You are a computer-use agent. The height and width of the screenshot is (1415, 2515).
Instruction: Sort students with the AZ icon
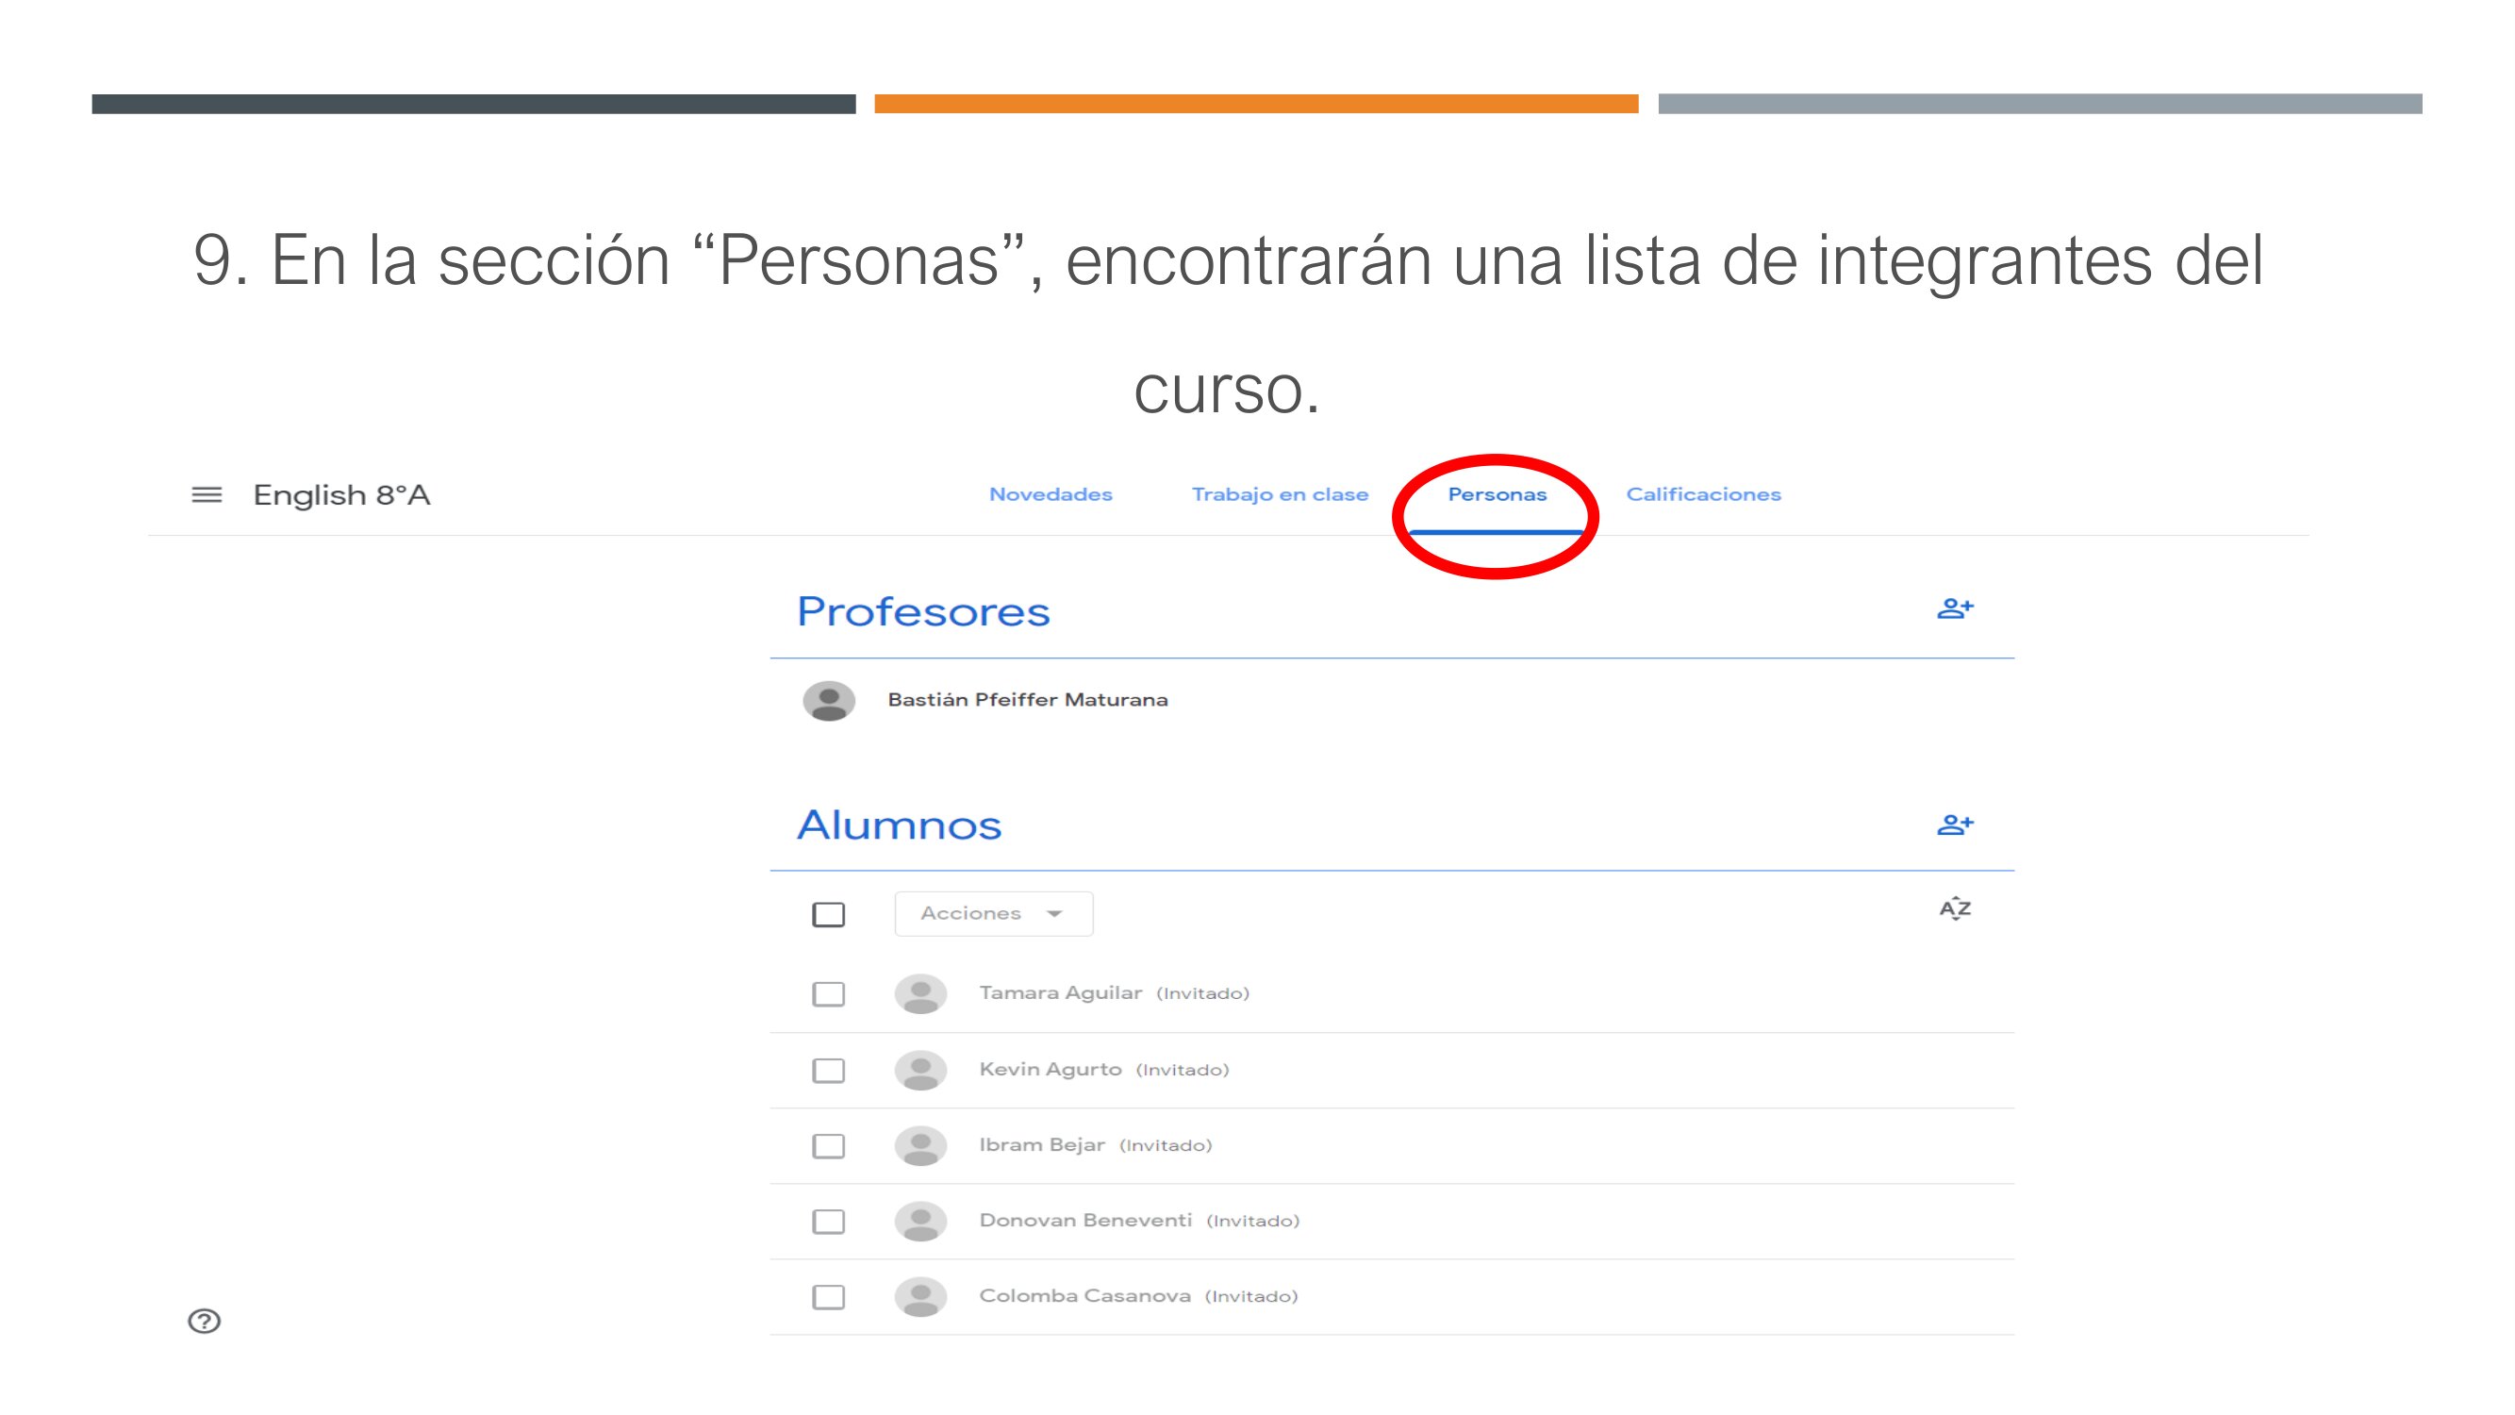pyautogui.click(x=1955, y=909)
